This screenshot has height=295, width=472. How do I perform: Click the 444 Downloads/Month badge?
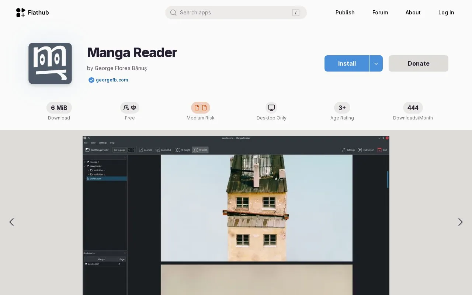click(x=413, y=108)
